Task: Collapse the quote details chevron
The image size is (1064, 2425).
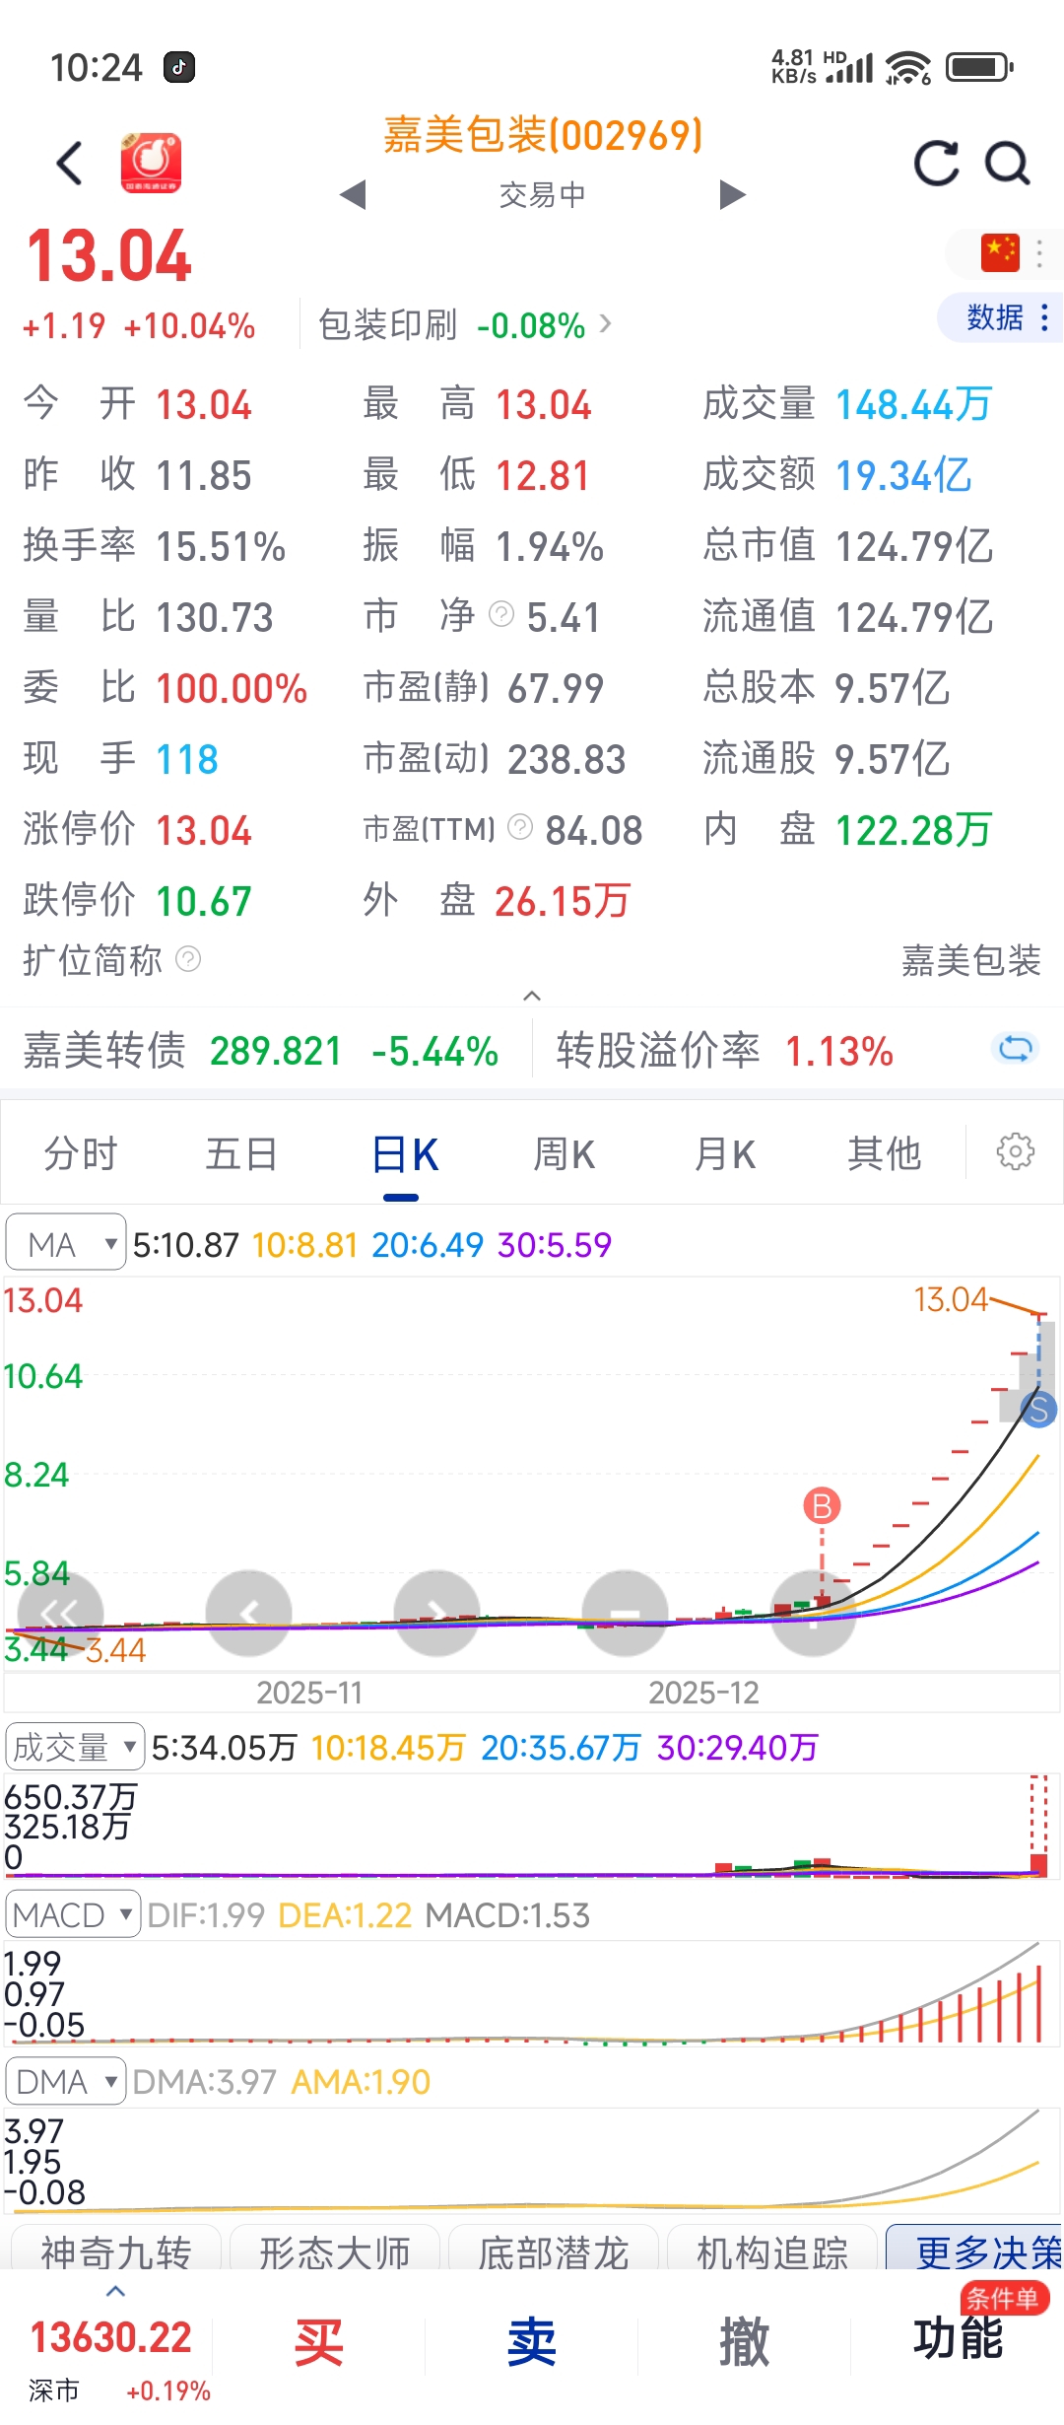Action: tap(532, 996)
